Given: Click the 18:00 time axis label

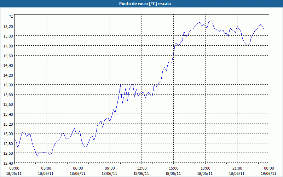Looking at the screenshot, I should pyautogui.click(x=205, y=169).
